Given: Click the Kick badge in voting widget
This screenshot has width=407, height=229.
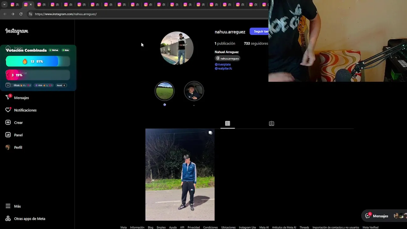Looking at the screenshot, I should pos(66,50).
